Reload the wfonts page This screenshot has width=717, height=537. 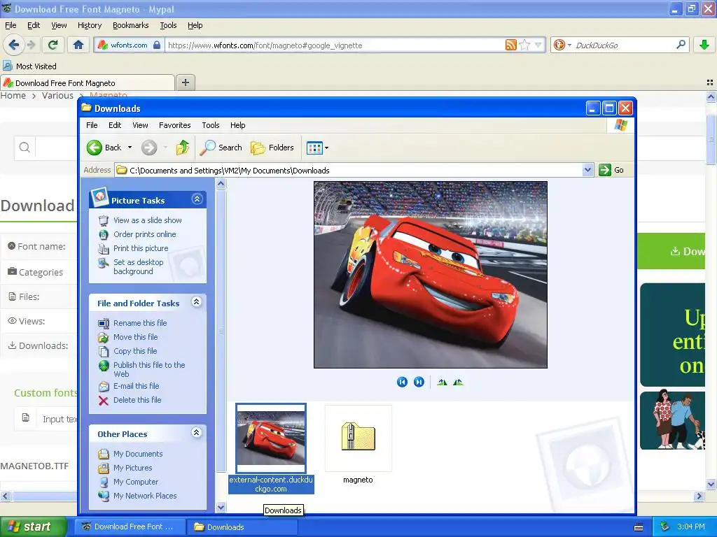point(53,45)
